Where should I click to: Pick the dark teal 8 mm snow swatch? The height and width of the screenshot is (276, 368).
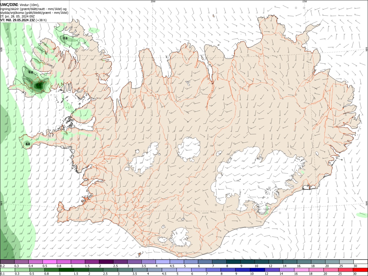tap(233, 262)
